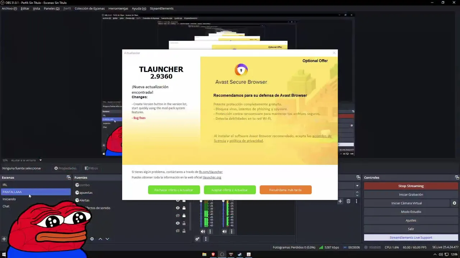This screenshot has height=258, width=460.
Task: Add a configurable transition plus icon
Action: point(340,201)
